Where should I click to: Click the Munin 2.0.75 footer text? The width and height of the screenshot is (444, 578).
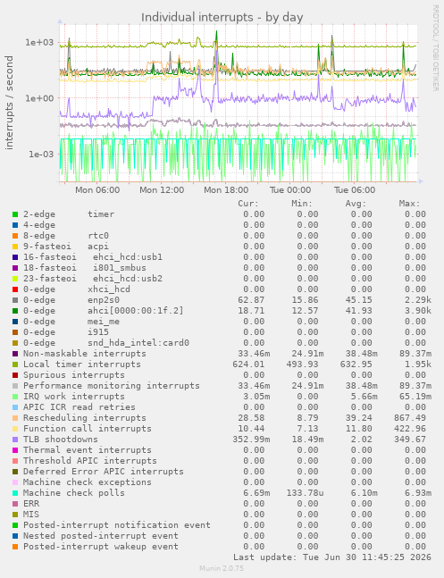point(222,568)
